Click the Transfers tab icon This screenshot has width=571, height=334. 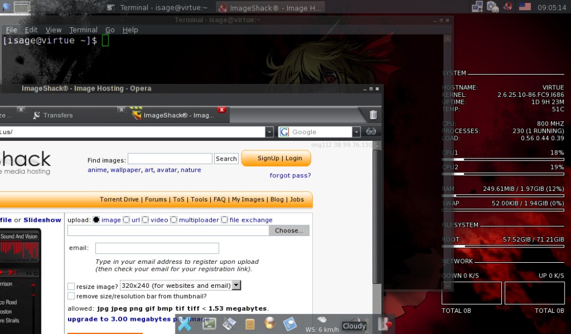[x=37, y=115]
